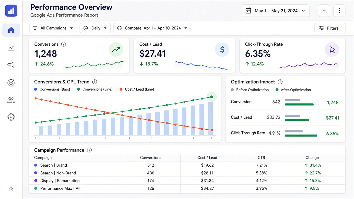Click the download report icon

point(324,11)
